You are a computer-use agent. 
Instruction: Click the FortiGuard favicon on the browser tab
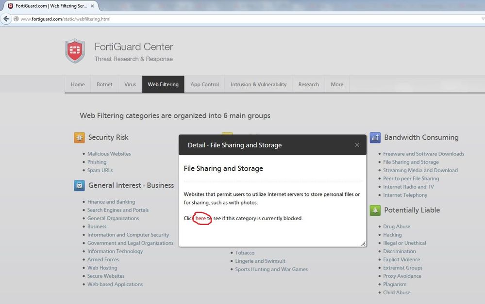pyautogui.click(x=10, y=6)
